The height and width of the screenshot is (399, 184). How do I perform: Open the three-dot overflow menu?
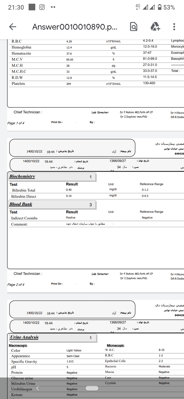pos(174,27)
